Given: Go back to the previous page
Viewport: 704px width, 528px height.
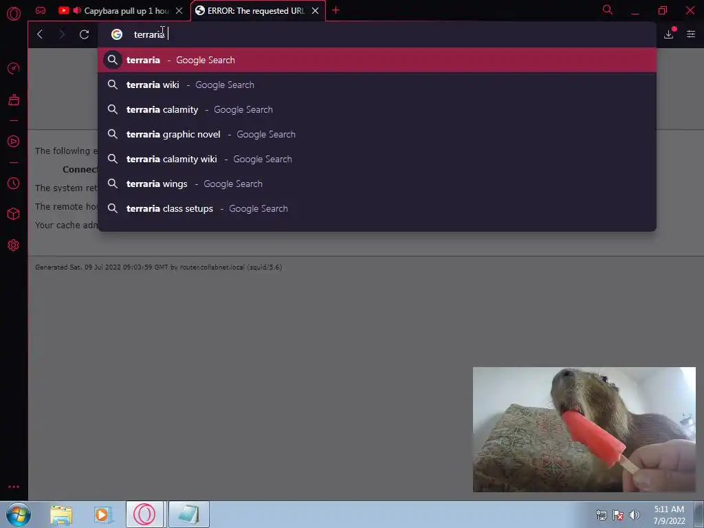Looking at the screenshot, I should (40, 34).
